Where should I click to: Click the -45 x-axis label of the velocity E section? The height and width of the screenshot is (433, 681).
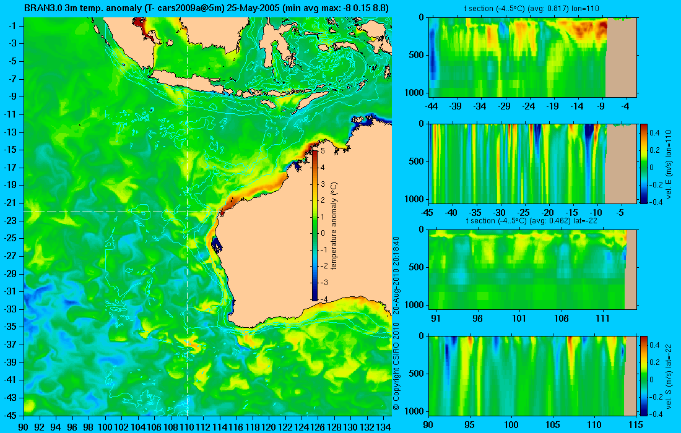click(x=427, y=213)
